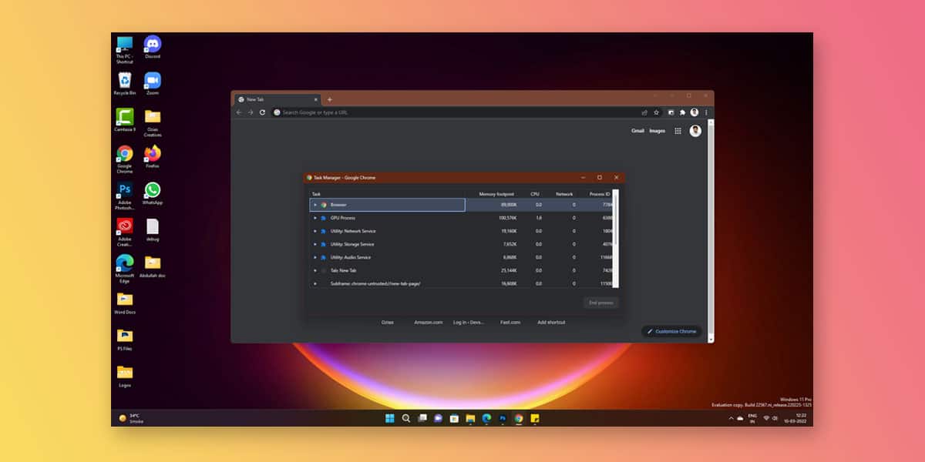Launch Google Chrome desktop shortcut
This screenshot has height=462, width=925.
pos(124,159)
